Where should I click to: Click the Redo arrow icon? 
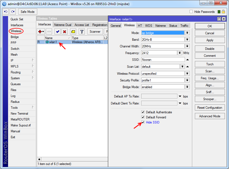tap(13, 12)
